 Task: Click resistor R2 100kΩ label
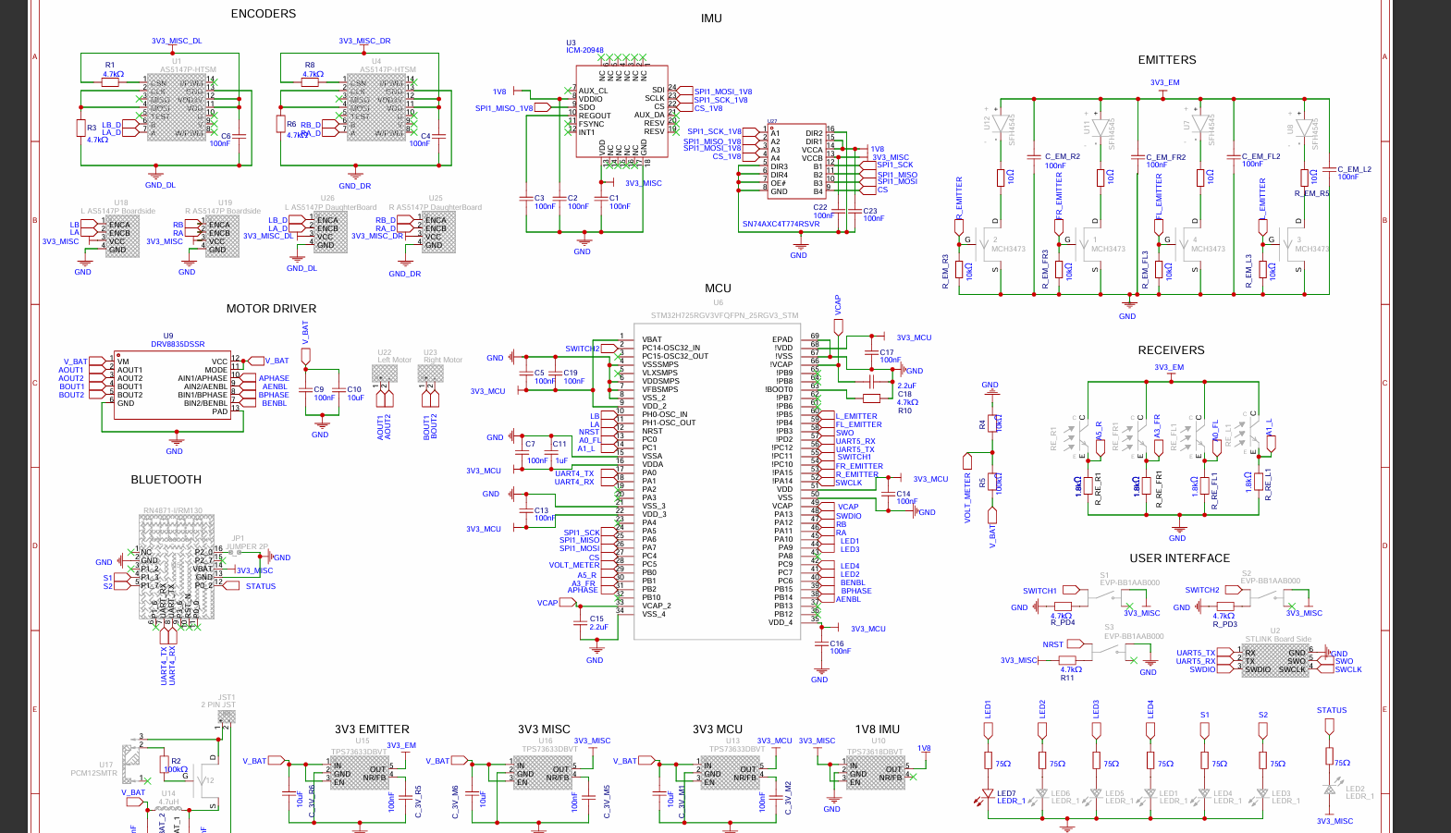pyautogui.click(x=176, y=766)
